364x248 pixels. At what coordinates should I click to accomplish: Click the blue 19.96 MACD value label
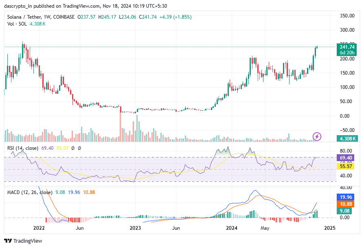(345, 197)
